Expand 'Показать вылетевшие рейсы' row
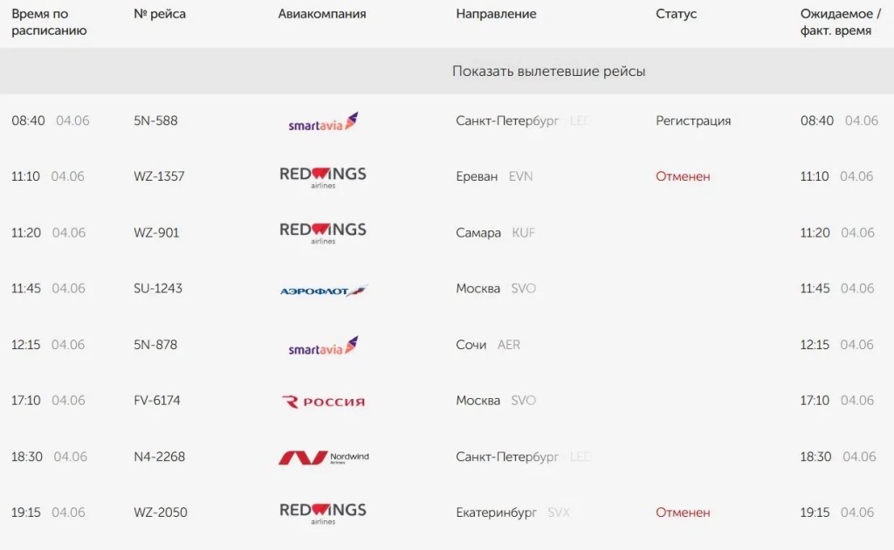Viewport: 894px width, 550px height. [x=447, y=72]
